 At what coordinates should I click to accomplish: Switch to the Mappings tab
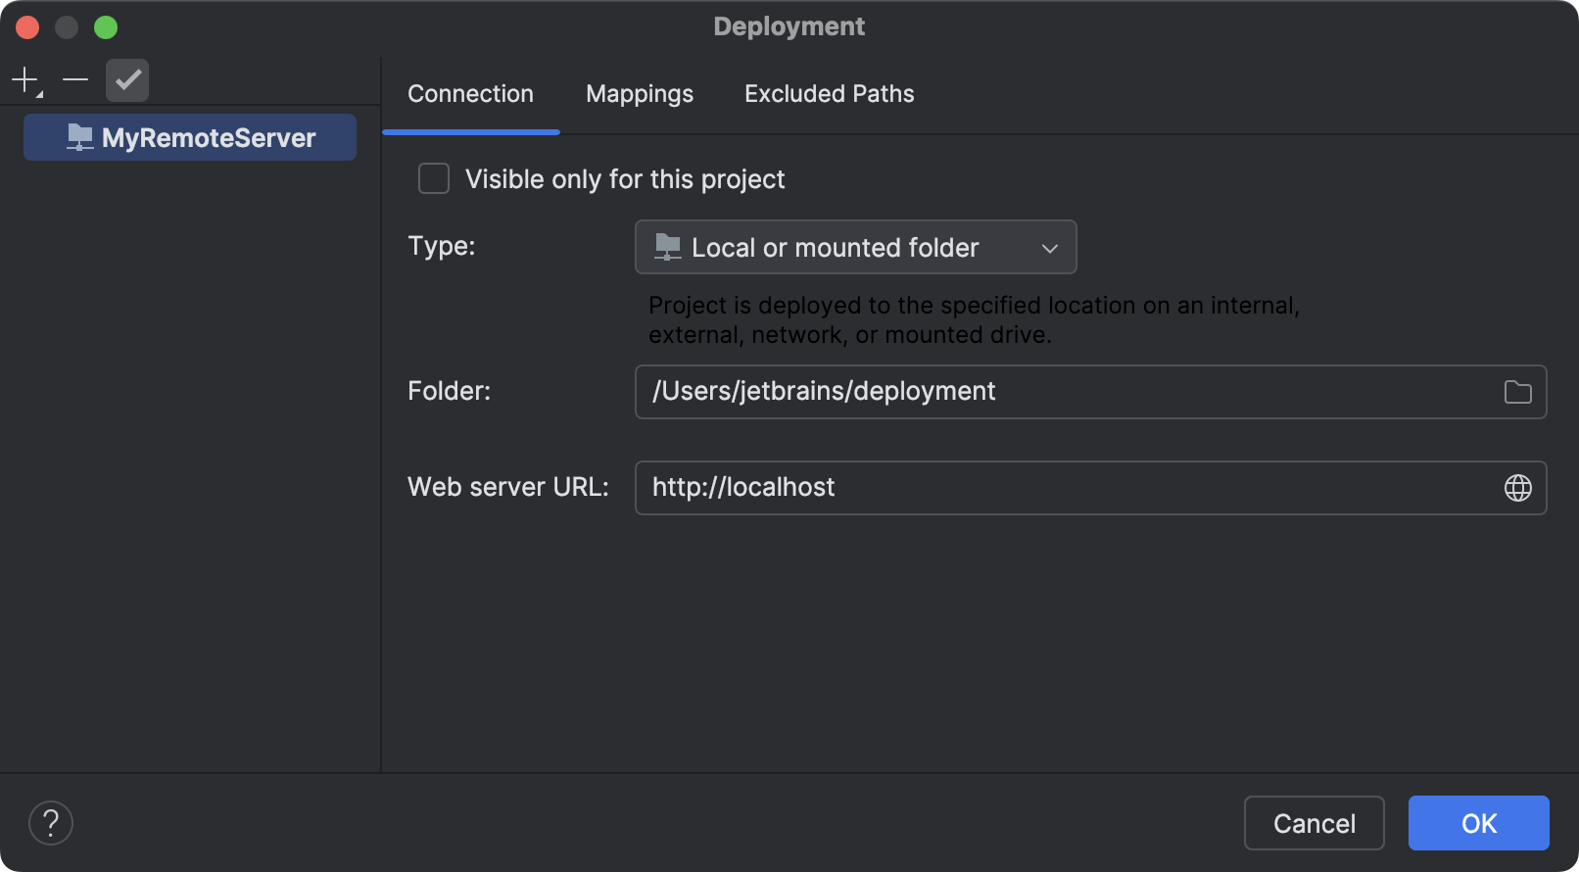(640, 94)
